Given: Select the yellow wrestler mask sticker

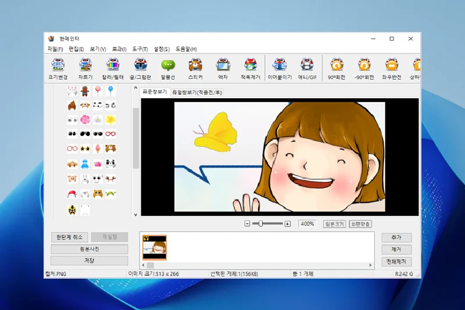Looking at the screenshot, I should pyautogui.click(x=72, y=210).
